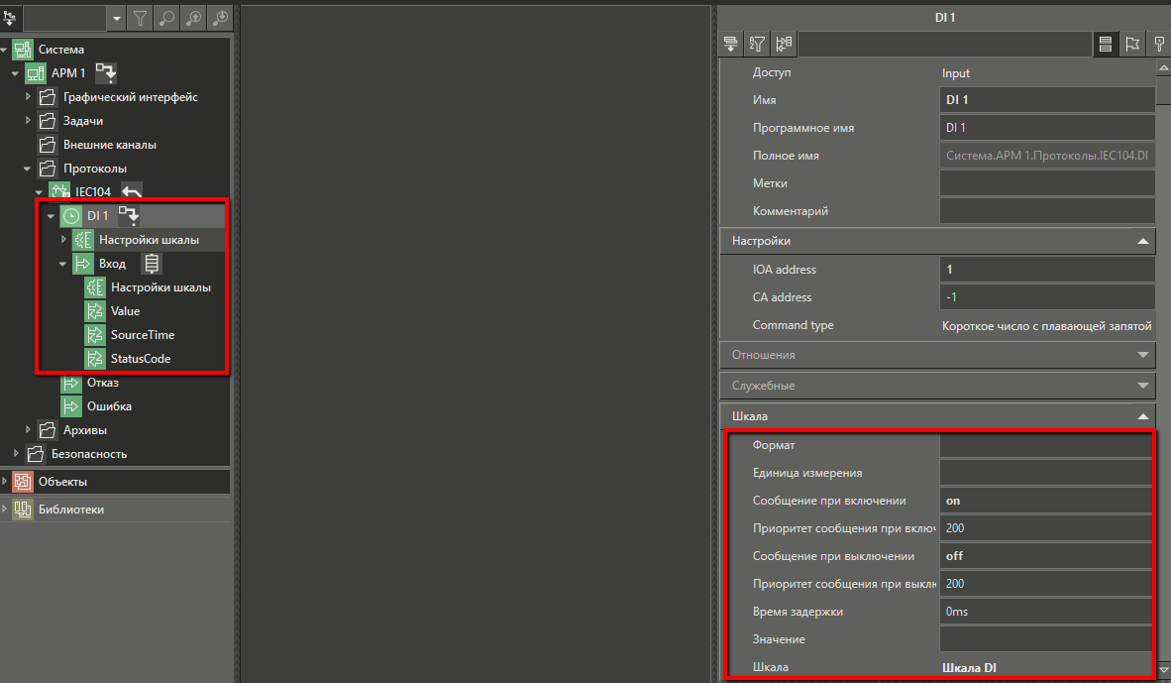This screenshot has height=683, width=1171.
Task: Toggle the sort filter button in properties toolbar
Action: (757, 44)
